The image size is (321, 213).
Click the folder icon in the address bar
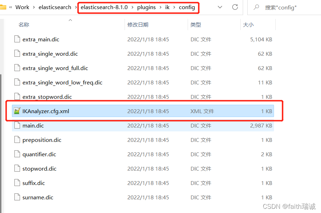coord(3,7)
